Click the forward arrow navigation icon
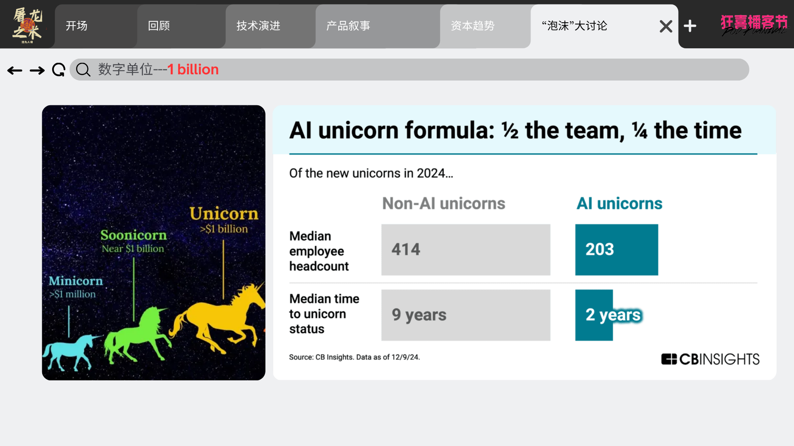The width and height of the screenshot is (794, 446). (37, 71)
